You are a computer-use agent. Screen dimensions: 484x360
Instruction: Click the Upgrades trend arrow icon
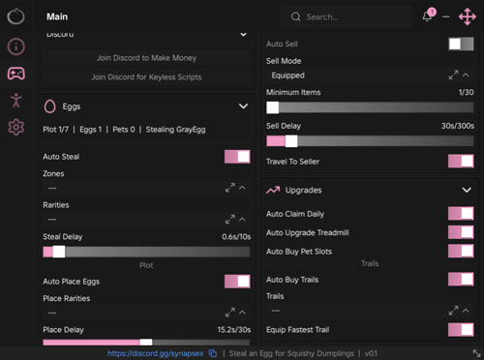[x=273, y=190]
